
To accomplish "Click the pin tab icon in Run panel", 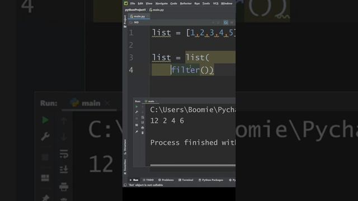I will 136,132.
